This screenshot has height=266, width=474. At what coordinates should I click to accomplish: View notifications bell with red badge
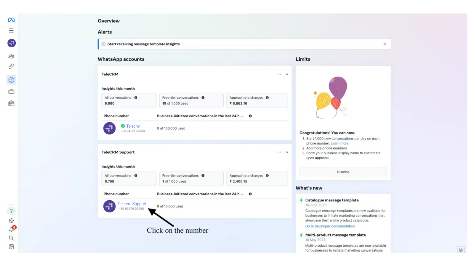12,229
